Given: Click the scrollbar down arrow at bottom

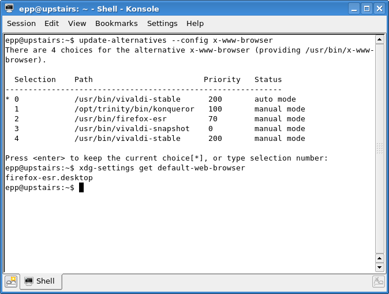Looking at the screenshot, I should (x=379, y=267).
